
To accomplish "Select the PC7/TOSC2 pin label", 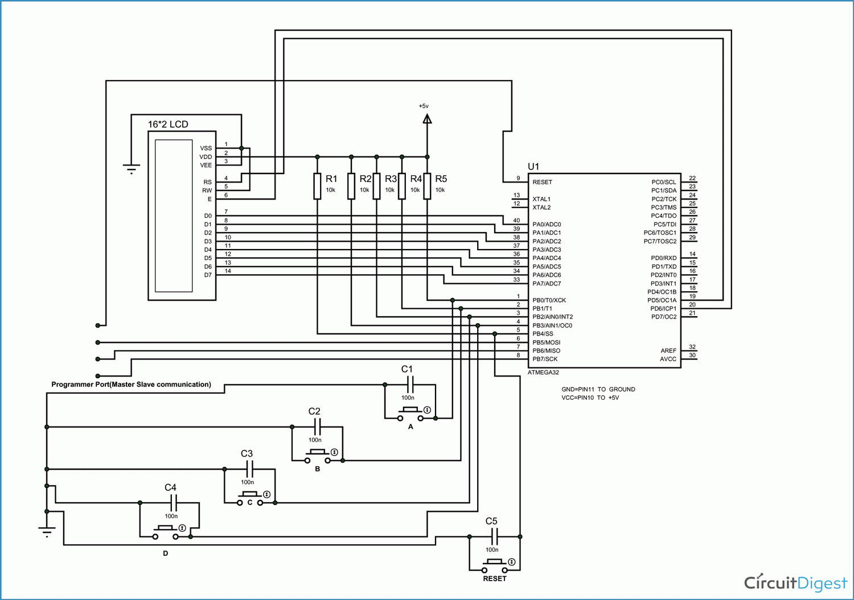I will point(660,242).
